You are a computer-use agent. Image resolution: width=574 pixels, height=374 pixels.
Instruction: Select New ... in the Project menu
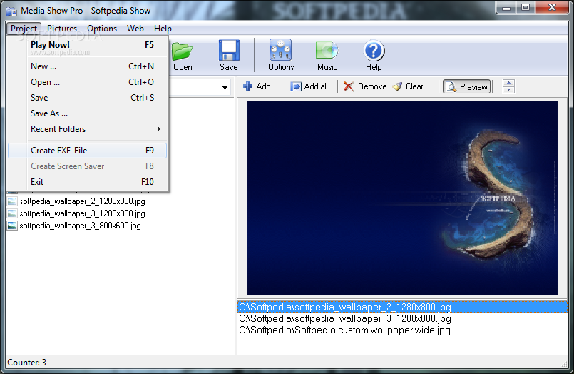pos(87,66)
